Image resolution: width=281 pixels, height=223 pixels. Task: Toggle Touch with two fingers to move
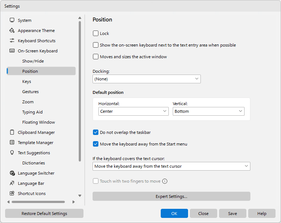[96, 181]
